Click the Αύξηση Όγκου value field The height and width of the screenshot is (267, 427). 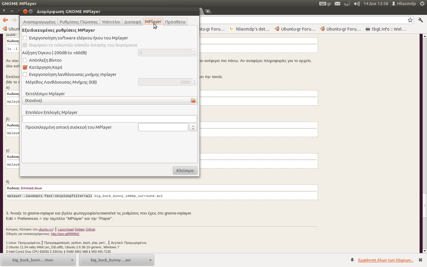165,53
